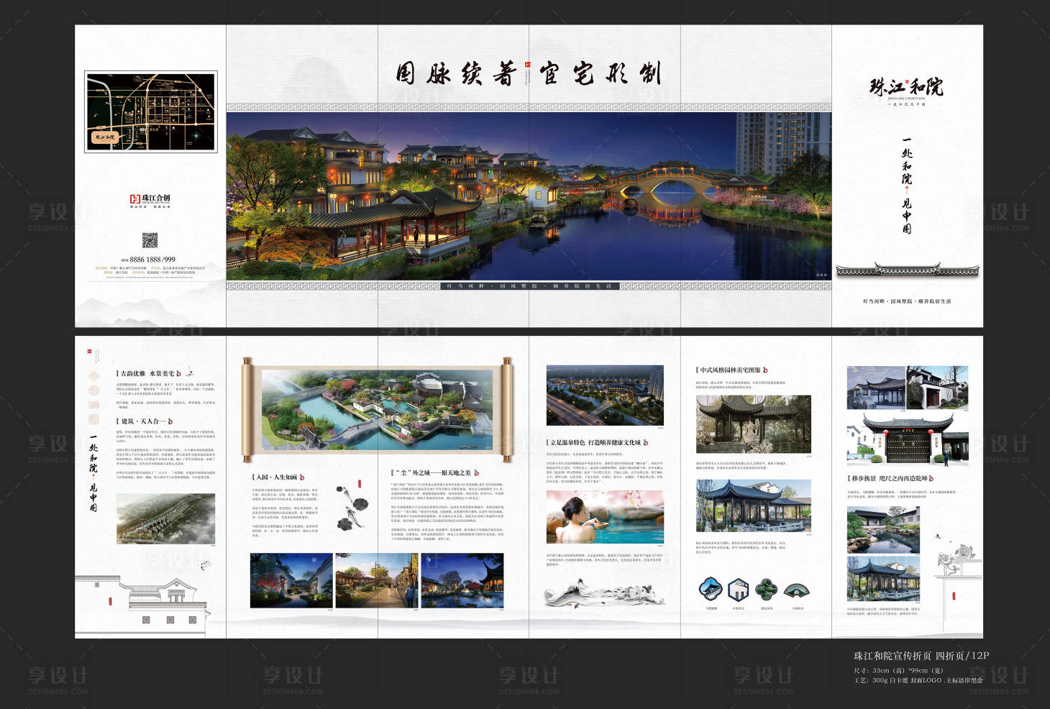Click the phone number 8886 1888/999
This screenshot has width=1050, height=709.
click(152, 260)
